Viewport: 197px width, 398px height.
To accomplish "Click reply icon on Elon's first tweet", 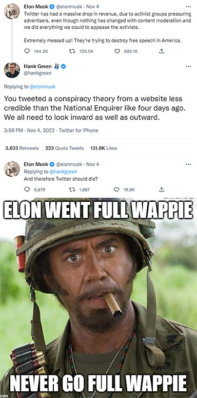I will 27,51.
